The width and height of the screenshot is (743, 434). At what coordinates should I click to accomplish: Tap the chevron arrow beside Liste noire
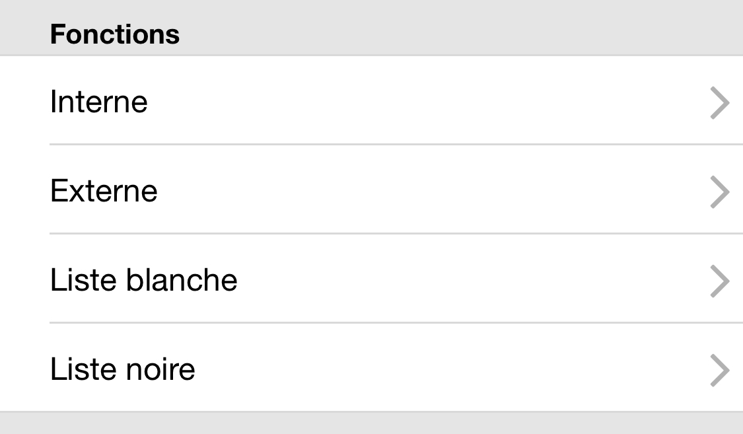click(x=719, y=371)
